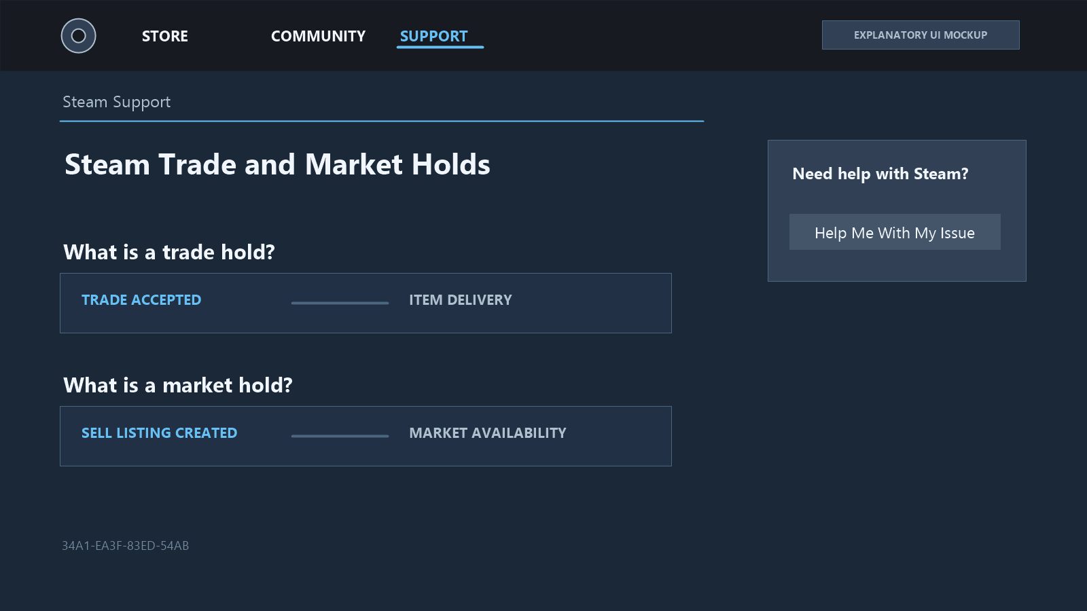1087x611 pixels.
Task: Select the ITEM DELIVERY step label
Action: [x=461, y=300]
